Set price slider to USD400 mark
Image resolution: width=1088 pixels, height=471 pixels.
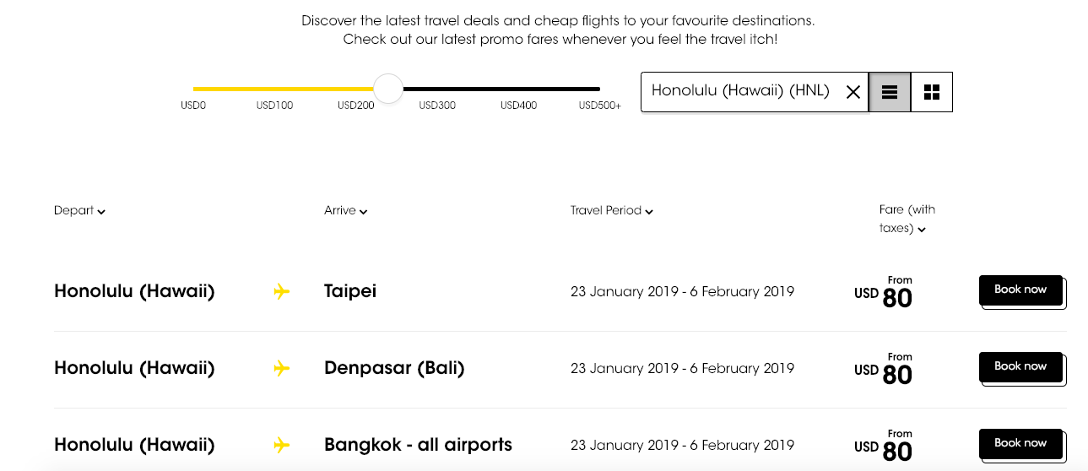(x=518, y=89)
